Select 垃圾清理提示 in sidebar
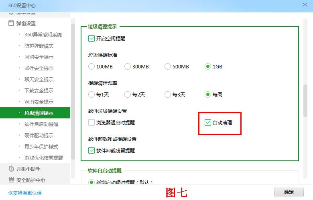The height and width of the screenshot is (200, 313). point(35,113)
